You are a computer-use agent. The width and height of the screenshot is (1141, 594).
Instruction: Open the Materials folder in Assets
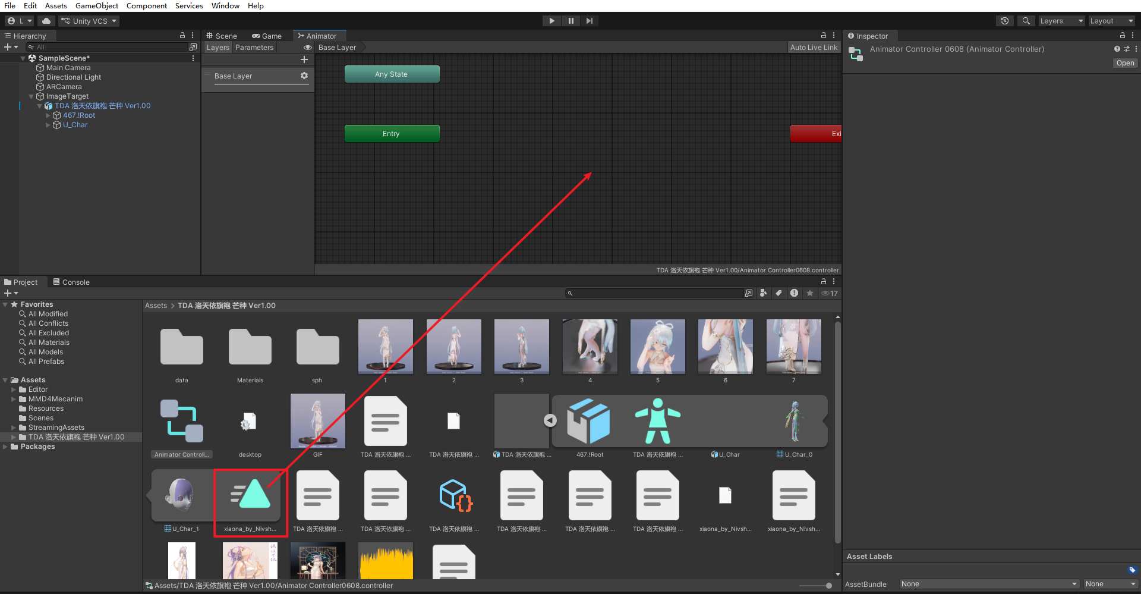[x=250, y=347]
